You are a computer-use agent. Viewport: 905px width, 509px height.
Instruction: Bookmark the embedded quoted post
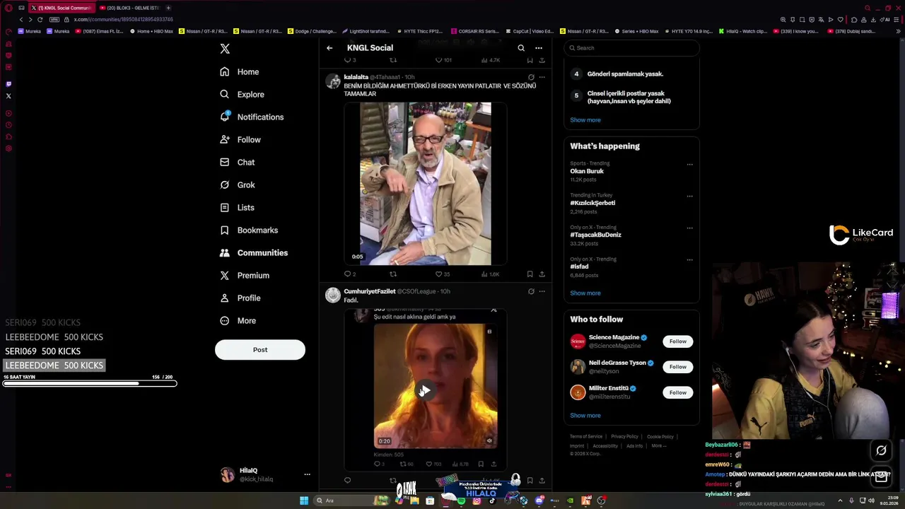(481, 464)
